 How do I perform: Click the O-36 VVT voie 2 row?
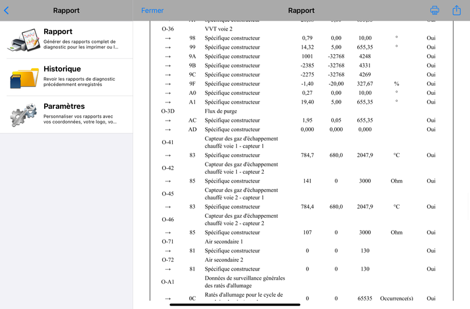301,29
